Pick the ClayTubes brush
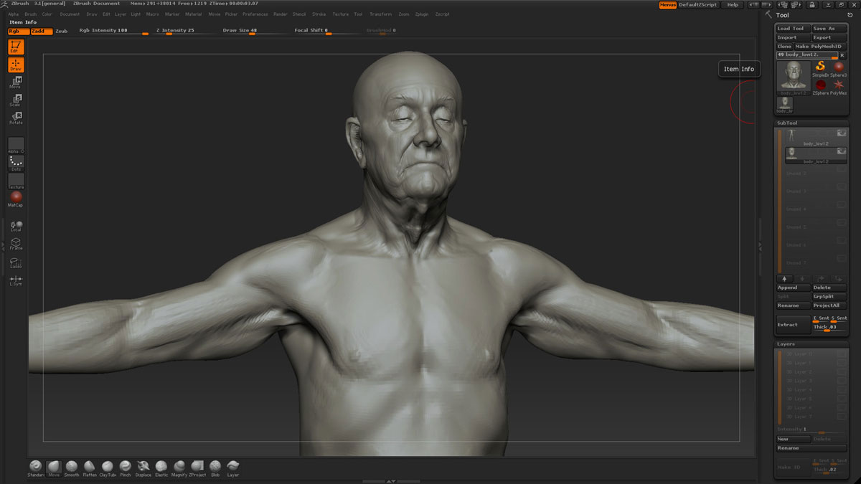Image resolution: width=861 pixels, height=484 pixels. [108, 467]
